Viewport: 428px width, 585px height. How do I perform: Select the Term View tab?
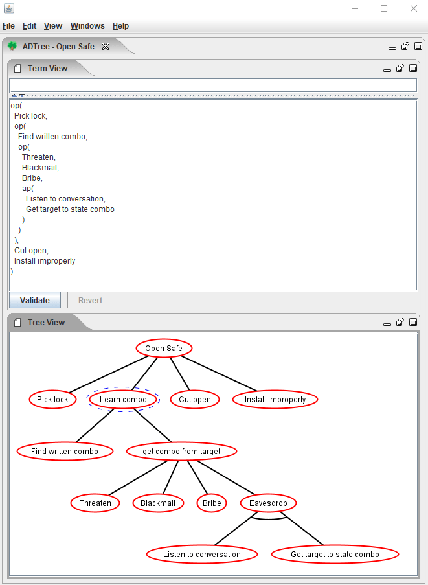47,69
